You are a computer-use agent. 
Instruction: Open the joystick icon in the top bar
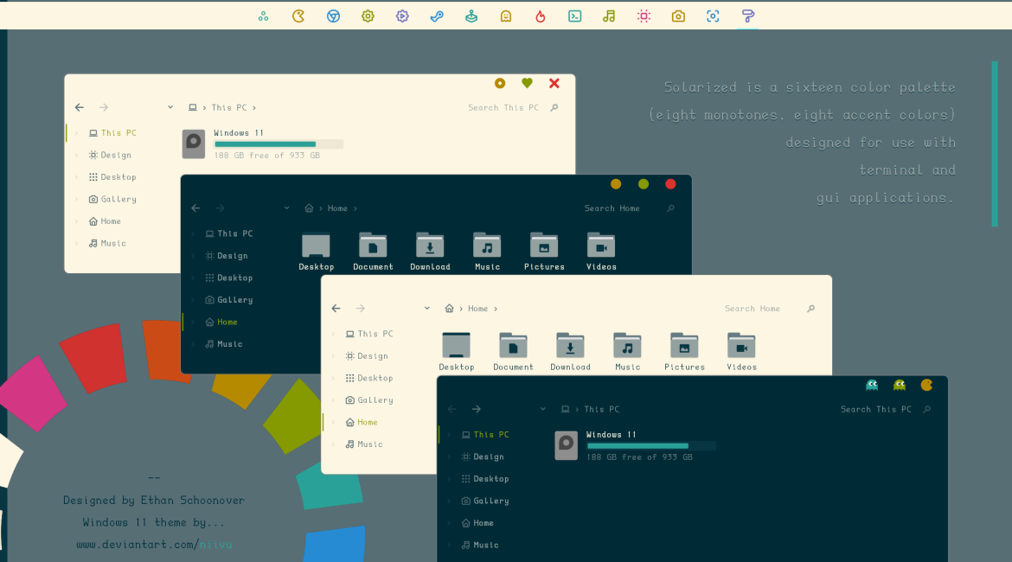[x=471, y=16]
